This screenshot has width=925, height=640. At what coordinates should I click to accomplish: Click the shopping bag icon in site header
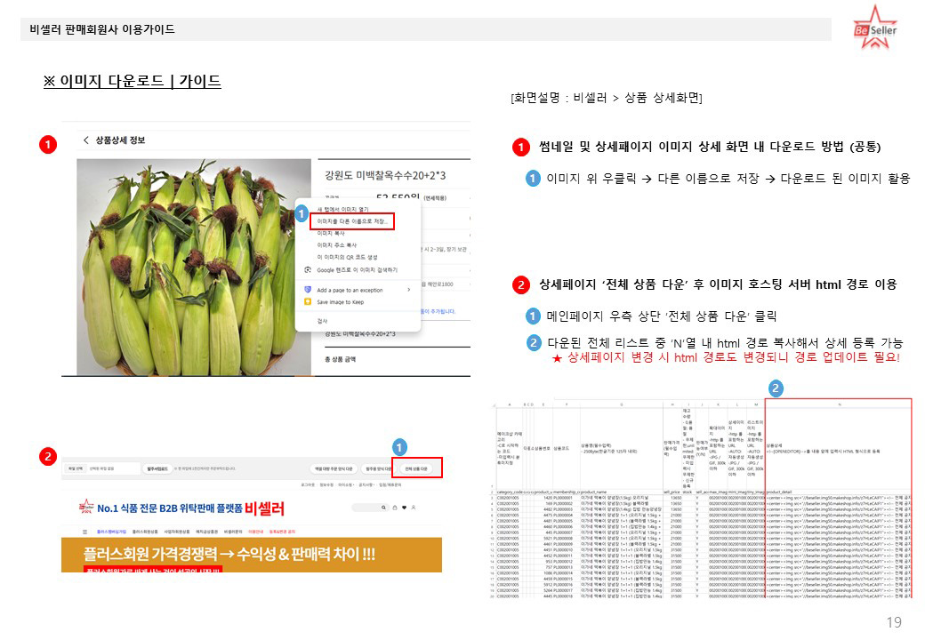point(395,508)
